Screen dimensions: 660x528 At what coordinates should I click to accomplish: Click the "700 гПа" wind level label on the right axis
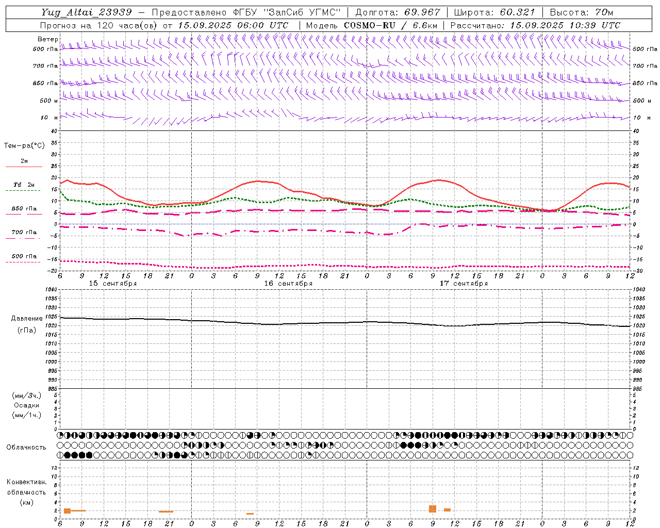pos(645,66)
